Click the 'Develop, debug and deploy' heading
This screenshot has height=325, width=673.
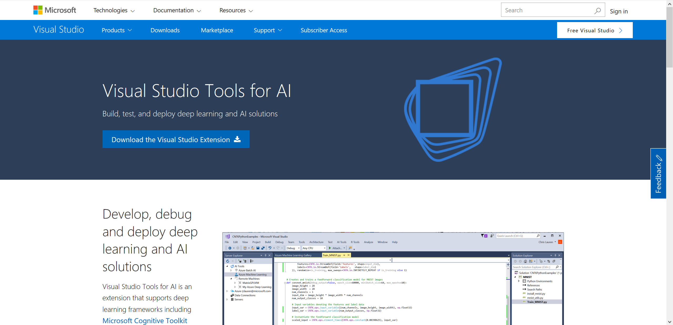pyautogui.click(x=150, y=240)
